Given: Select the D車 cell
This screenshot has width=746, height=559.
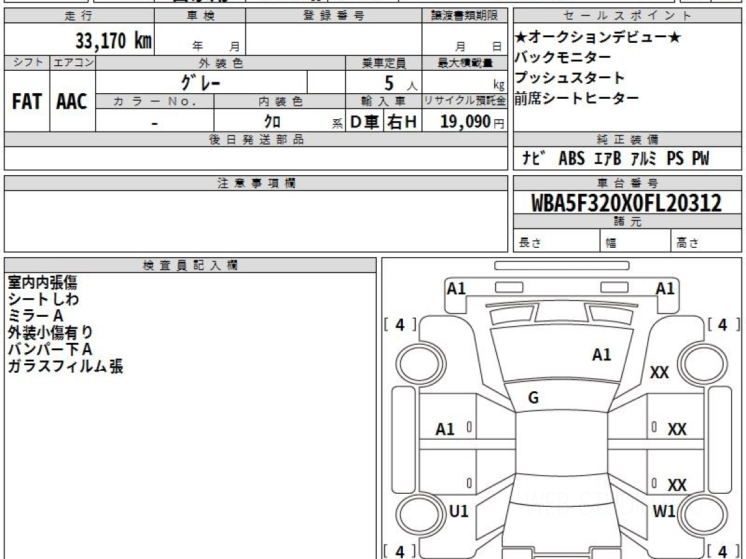Looking at the screenshot, I should [365, 122].
